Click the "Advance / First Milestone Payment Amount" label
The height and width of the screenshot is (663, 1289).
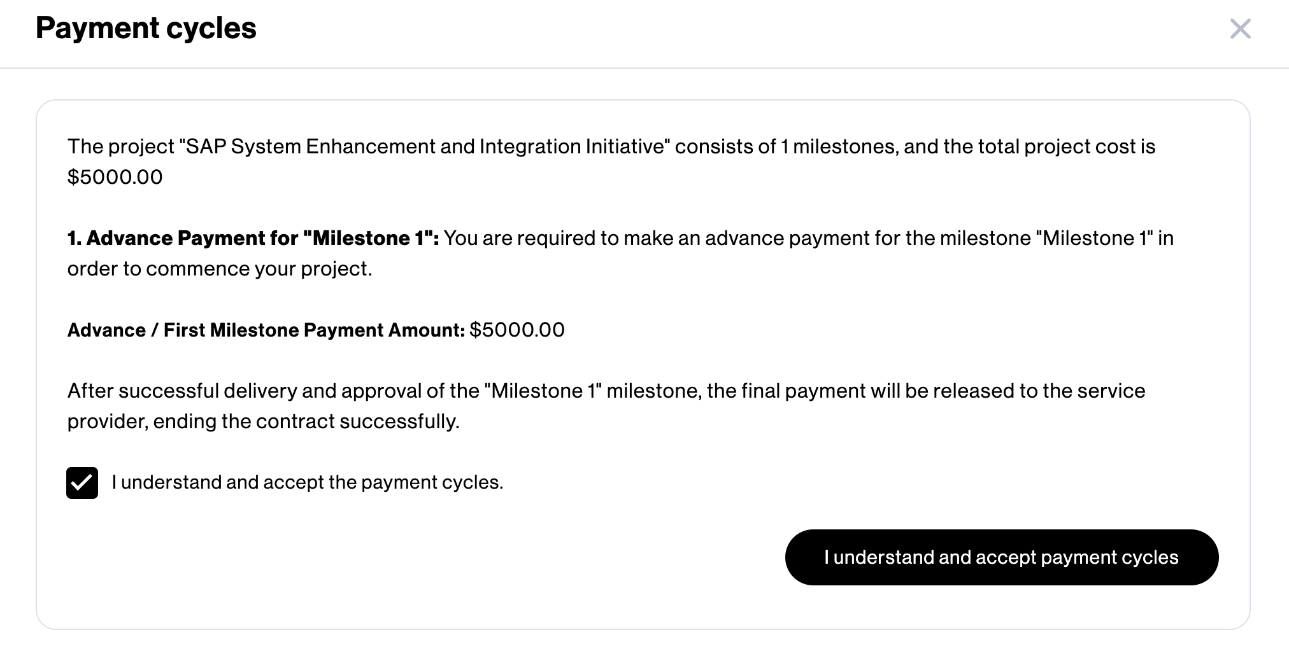[266, 330]
